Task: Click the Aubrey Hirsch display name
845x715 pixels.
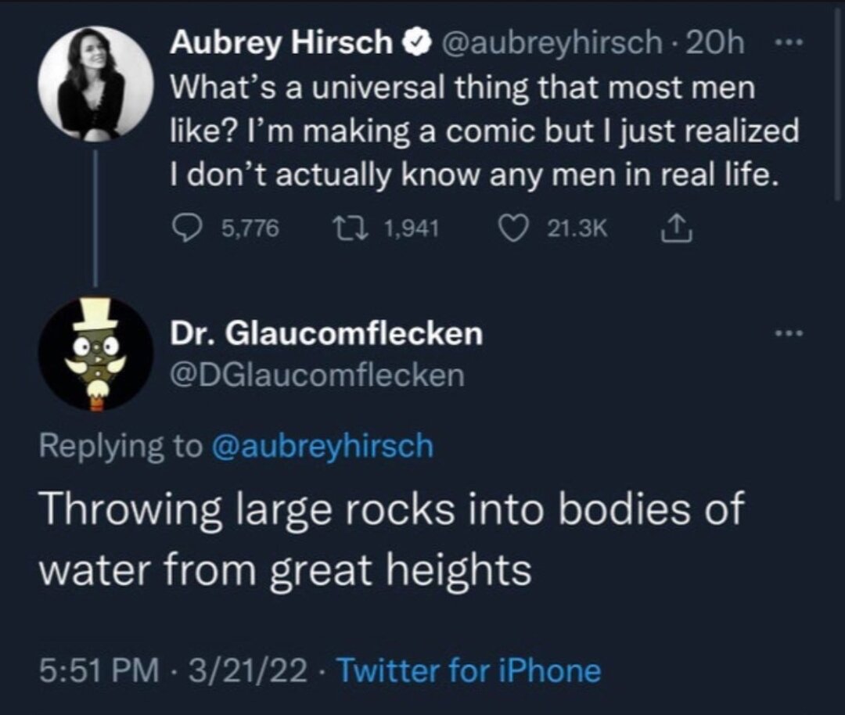Action: click(282, 45)
